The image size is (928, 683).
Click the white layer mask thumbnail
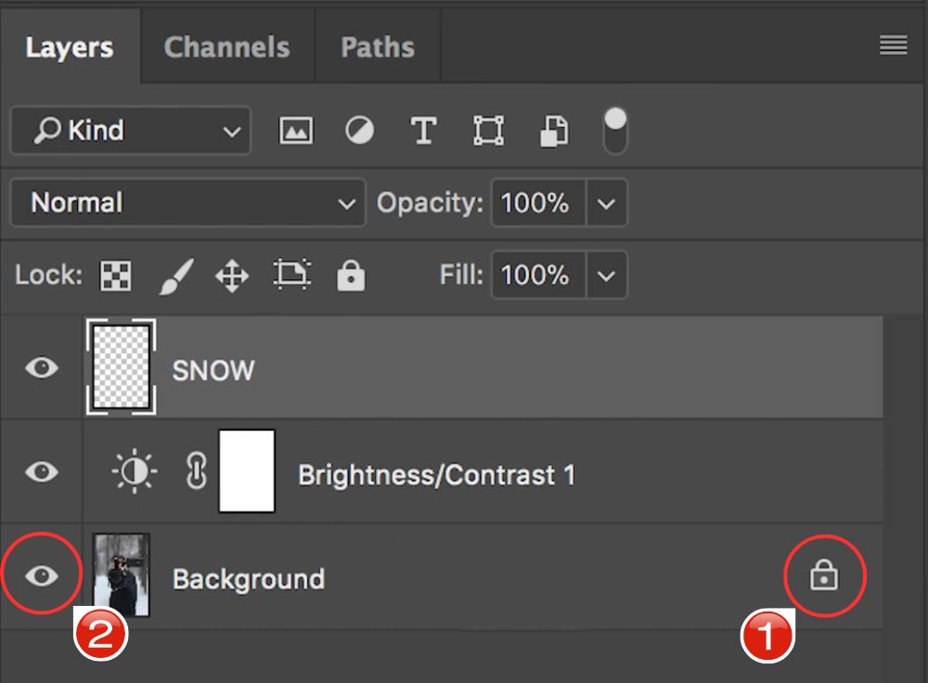tap(247, 470)
